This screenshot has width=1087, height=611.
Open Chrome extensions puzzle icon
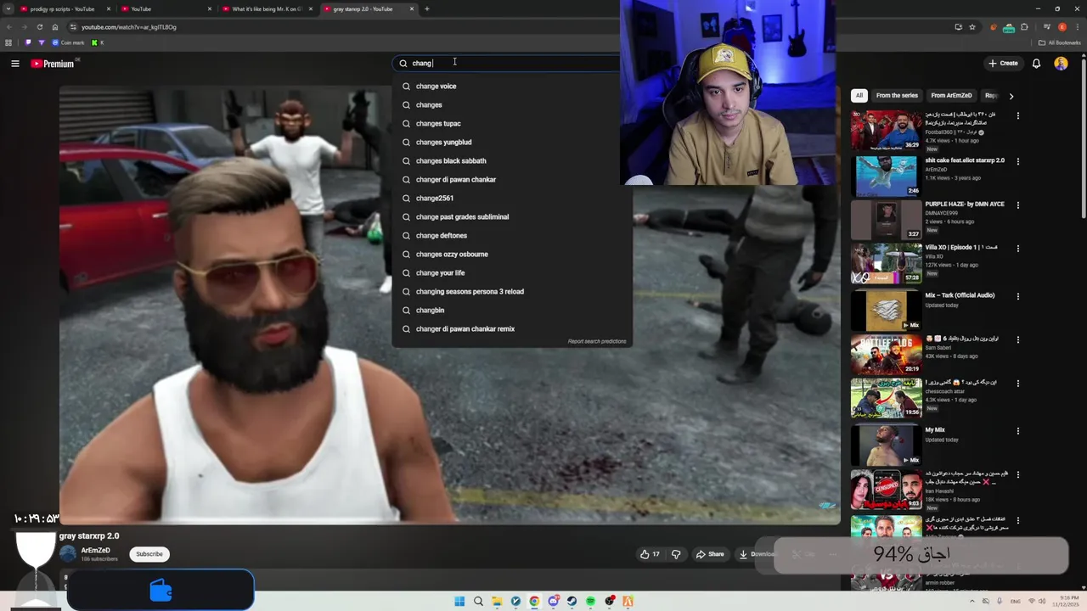click(1025, 27)
